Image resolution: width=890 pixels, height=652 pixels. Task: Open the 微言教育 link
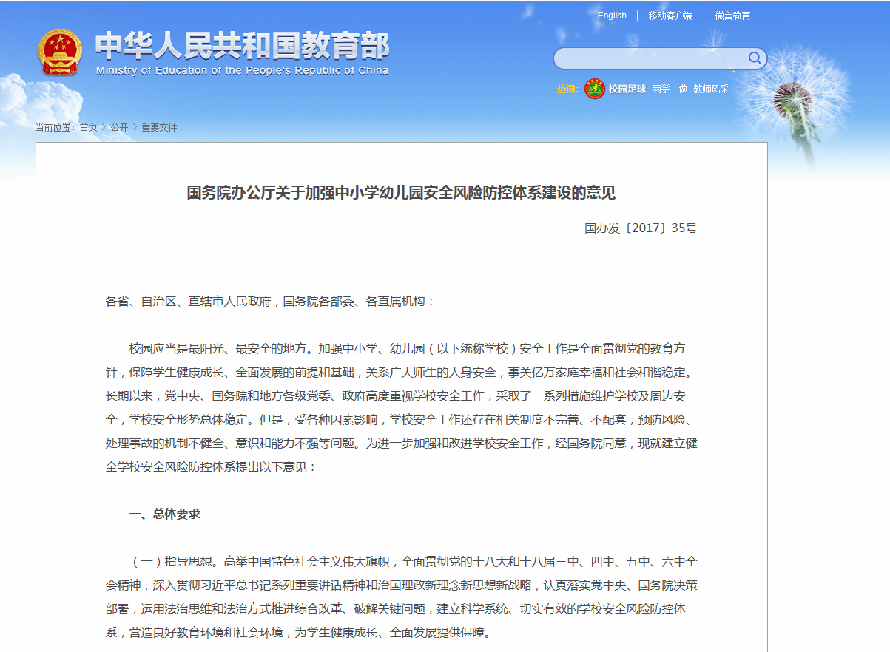pyautogui.click(x=732, y=16)
